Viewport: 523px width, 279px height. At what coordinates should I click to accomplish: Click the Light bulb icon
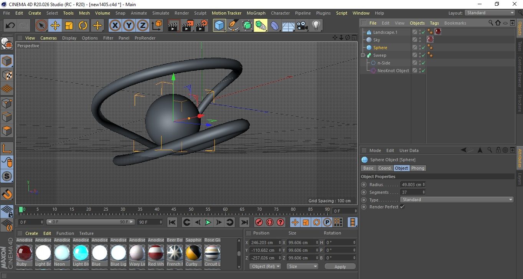(x=316, y=26)
